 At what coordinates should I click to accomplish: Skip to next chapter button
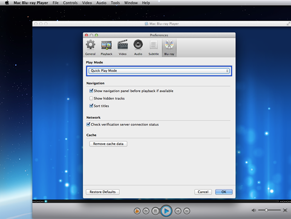pos(187,211)
